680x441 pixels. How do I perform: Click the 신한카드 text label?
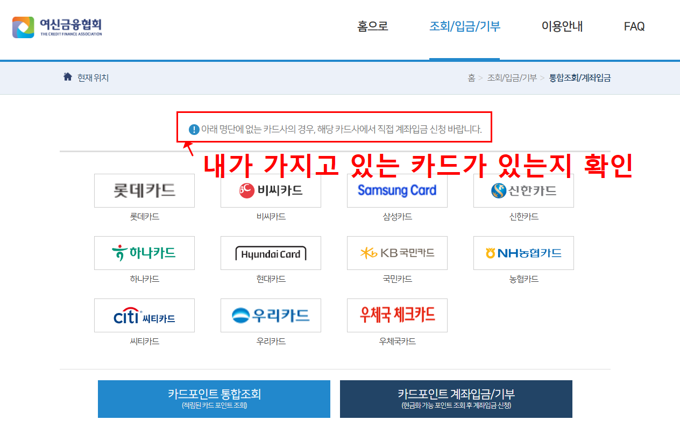[x=523, y=217]
